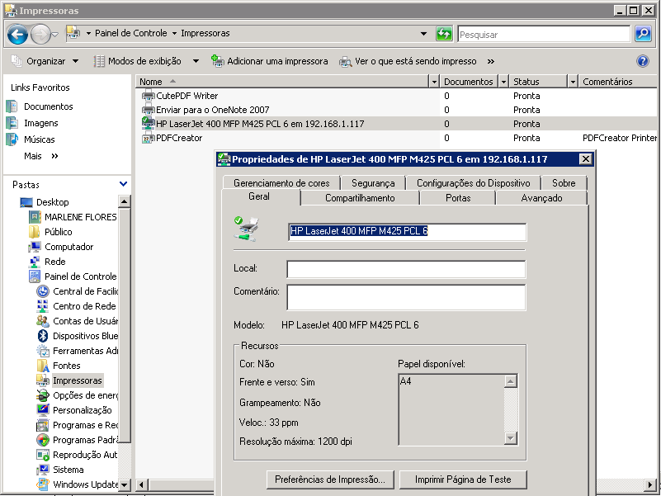Select Público in folder tree
The width and height of the screenshot is (661, 496).
pos(58,232)
